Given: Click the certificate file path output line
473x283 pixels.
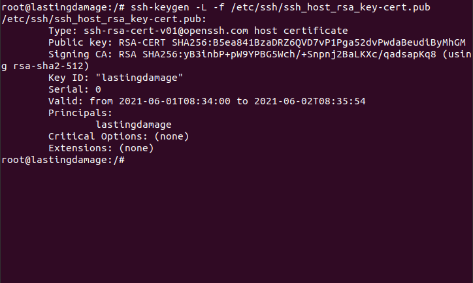Looking at the screenshot, I should pos(104,19).
